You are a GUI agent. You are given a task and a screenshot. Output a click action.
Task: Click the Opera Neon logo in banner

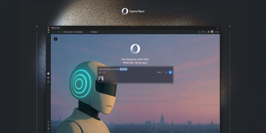(133, 11)
